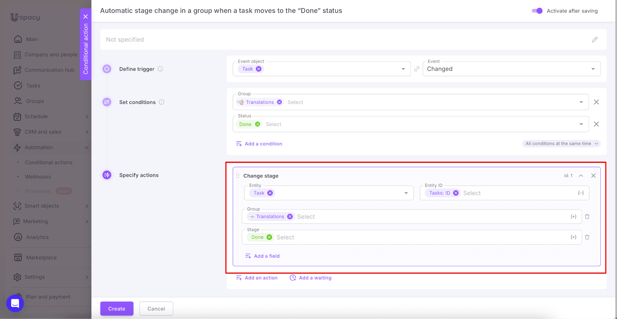This screenshot has height=319, width=617.
Task: Go to Webhooks in the sidebar
Action: coord(38,177)
